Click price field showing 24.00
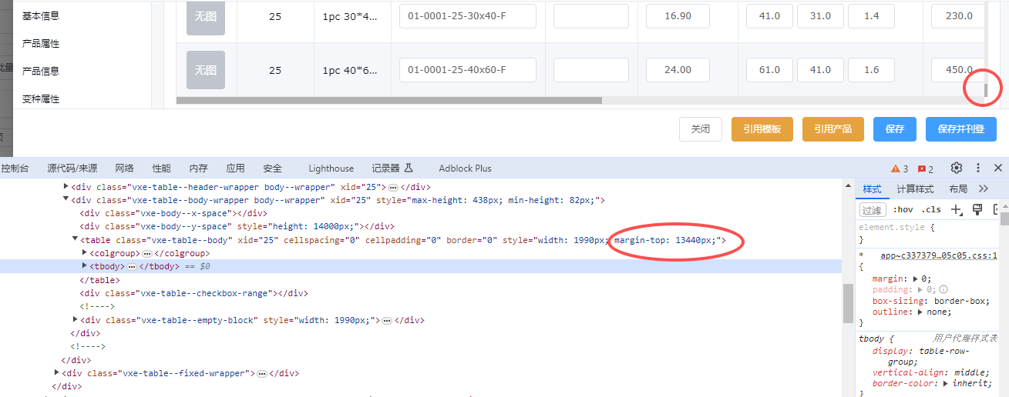1009x397 pixels. [678, 70]
